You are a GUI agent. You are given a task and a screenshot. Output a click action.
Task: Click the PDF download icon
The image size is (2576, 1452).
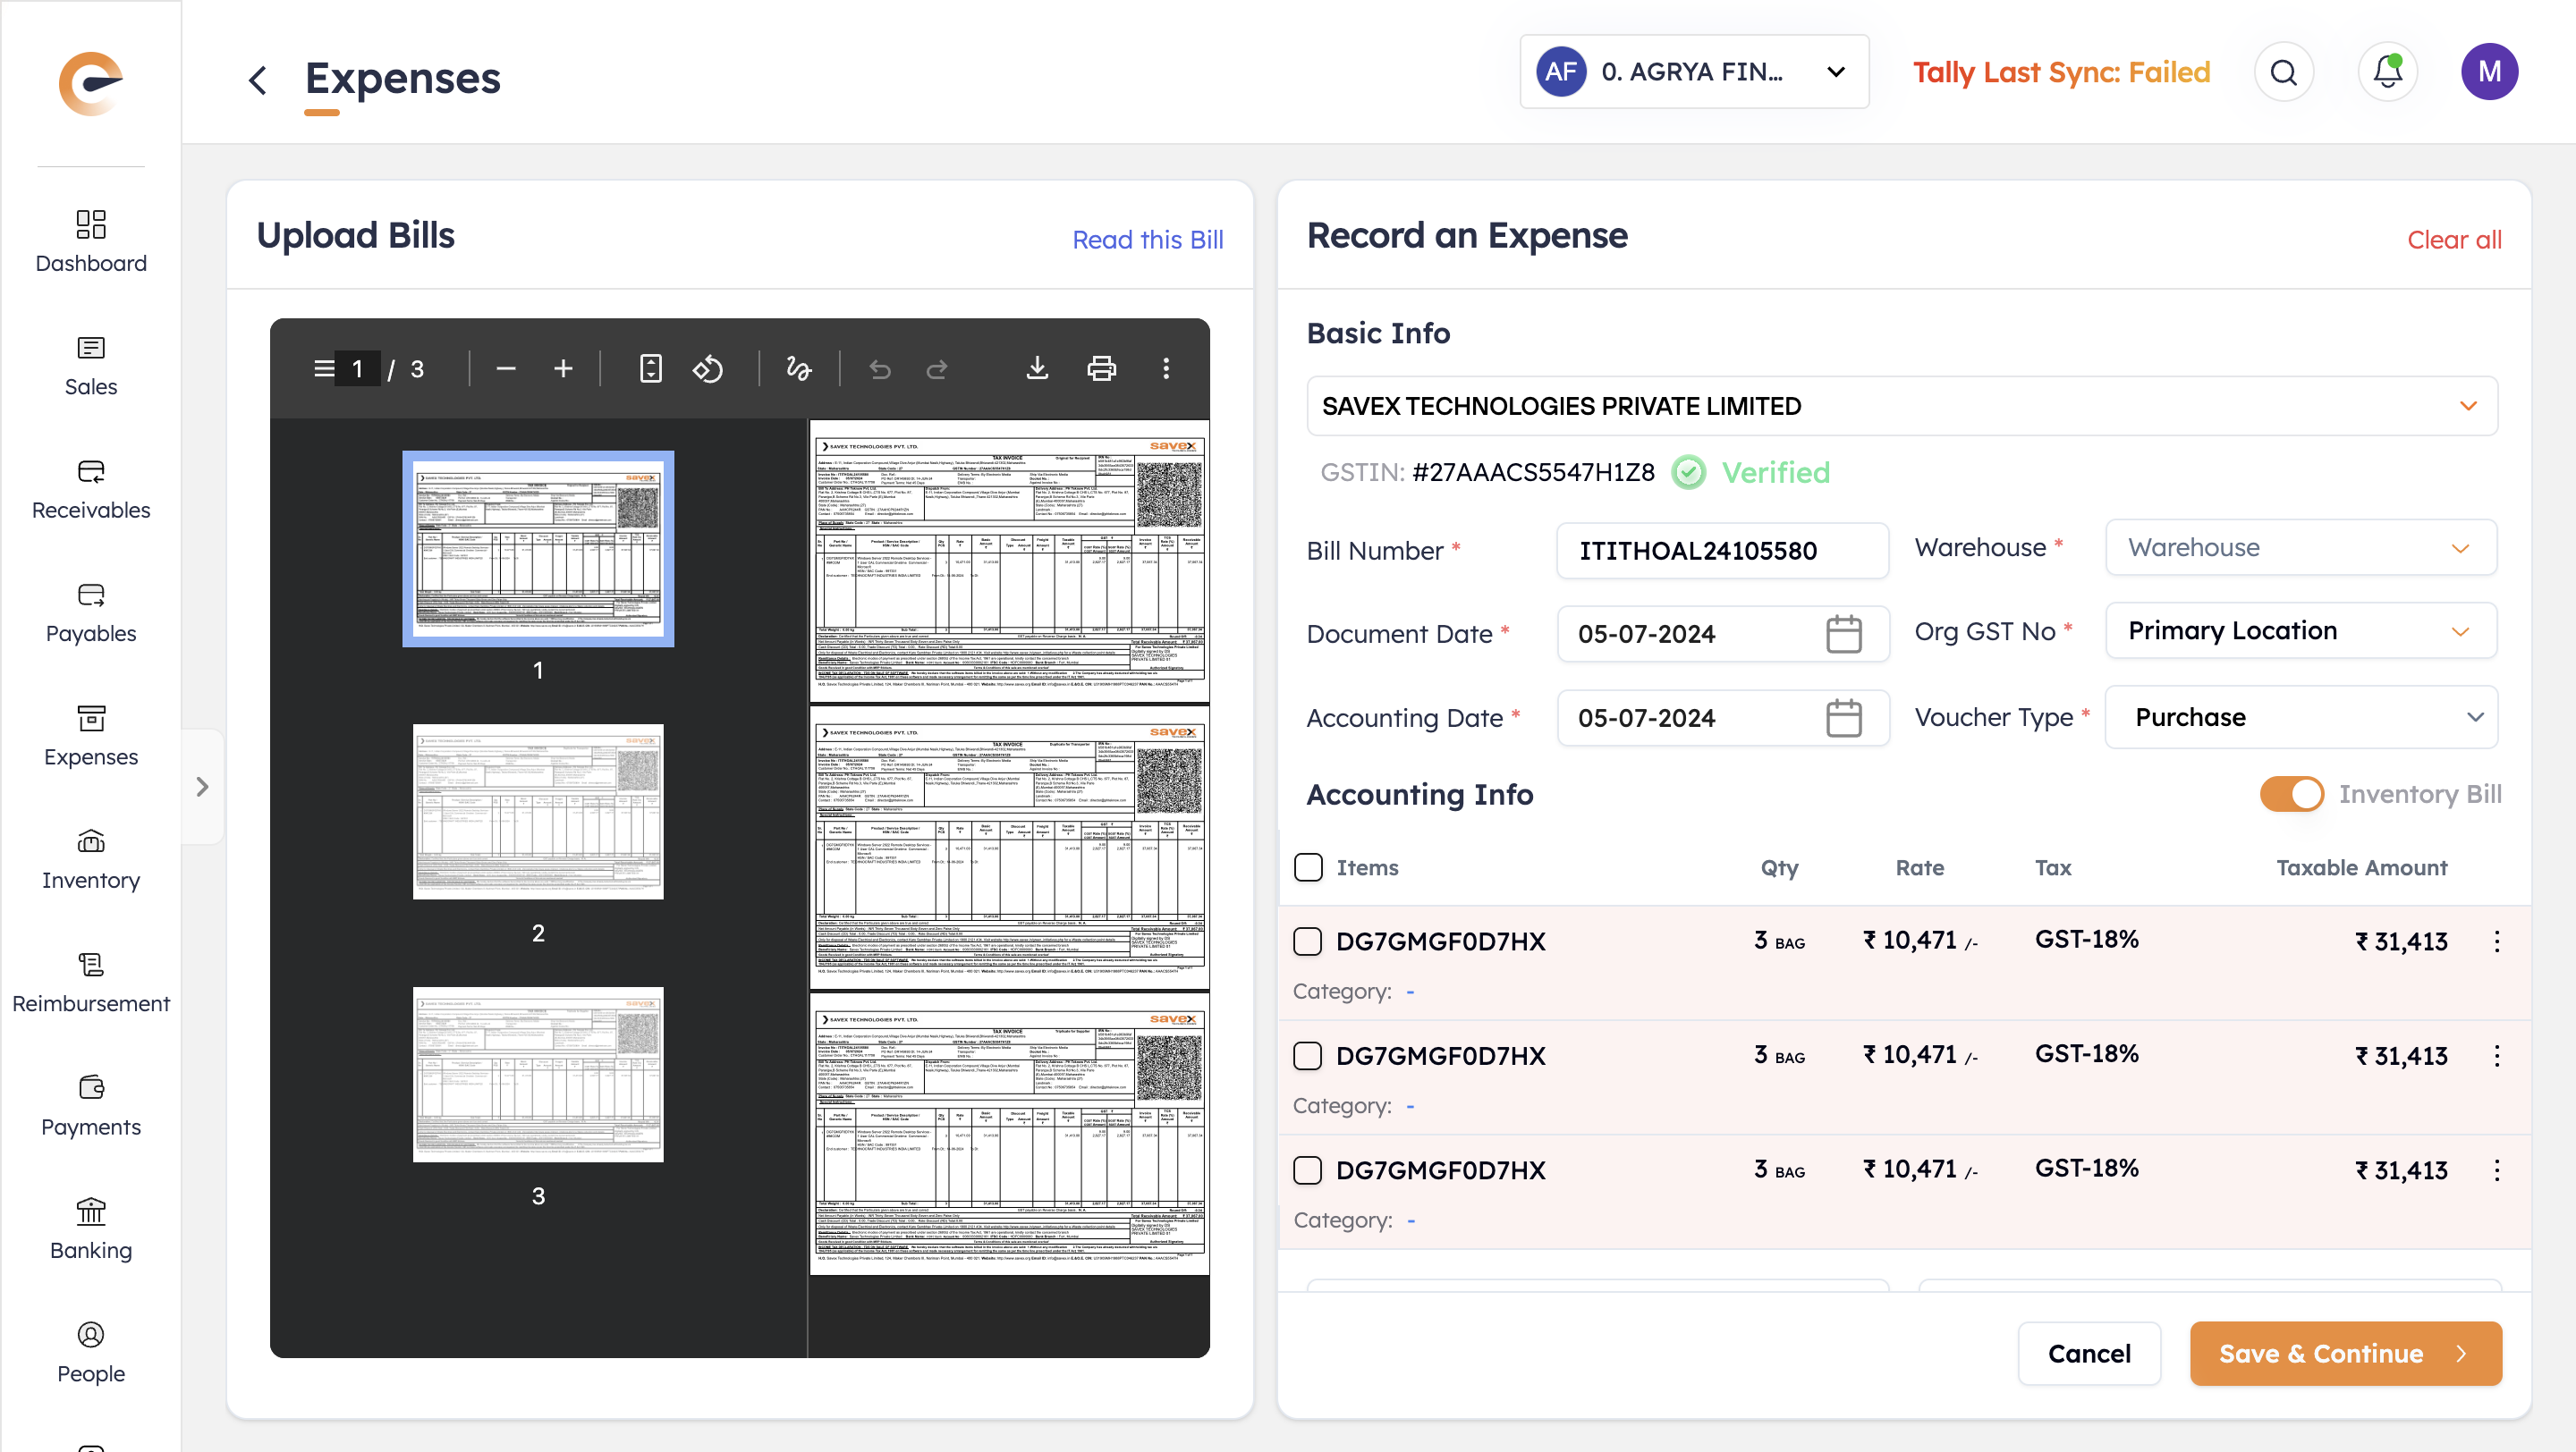[1037, 368]
